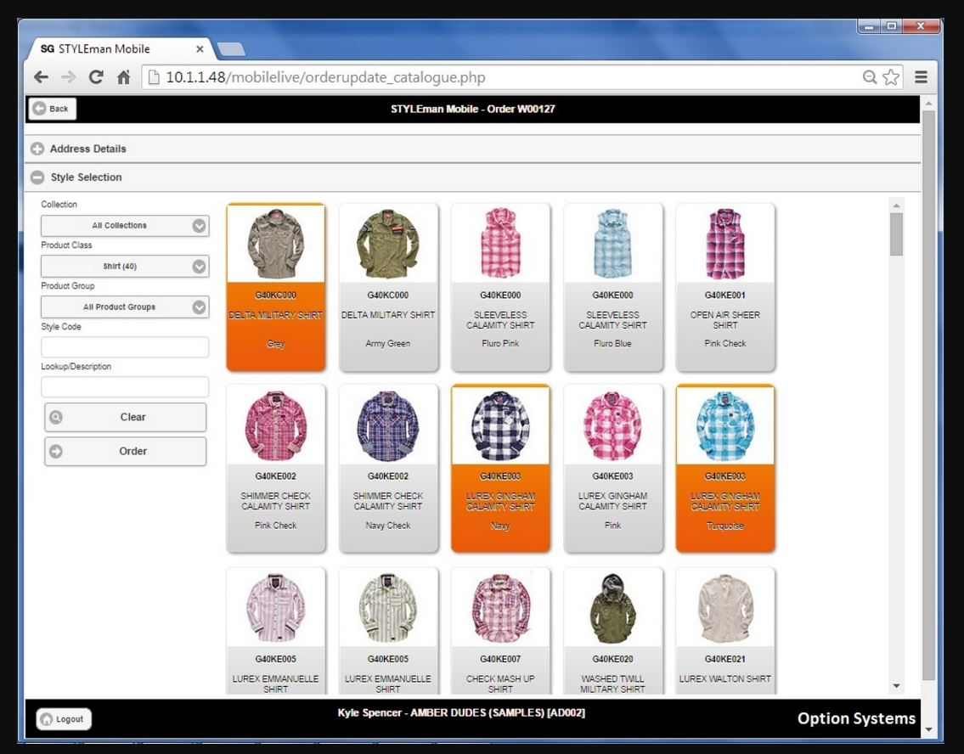Click the G40KE007 style code text

point(500,659)
